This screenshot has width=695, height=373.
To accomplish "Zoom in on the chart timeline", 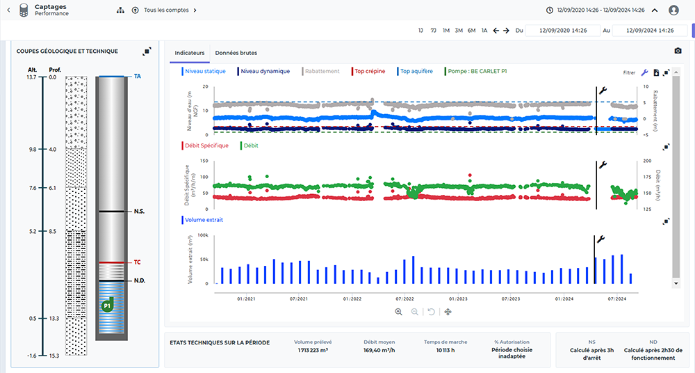I will [399, 312].
